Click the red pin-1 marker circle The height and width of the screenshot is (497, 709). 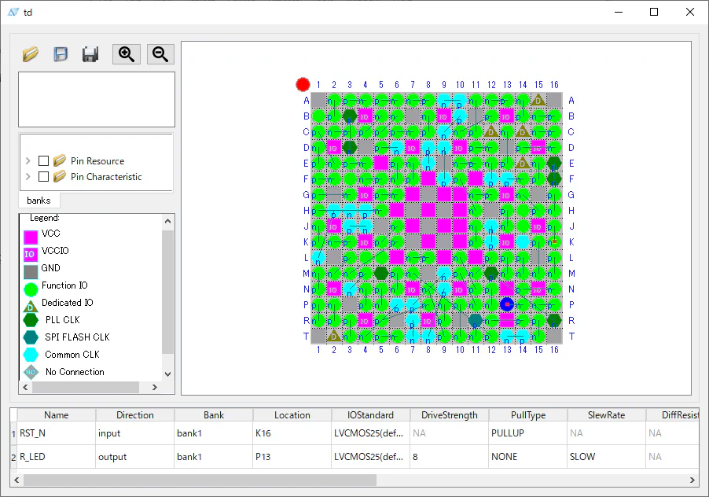pyautogui.click(x=303, y=84)
